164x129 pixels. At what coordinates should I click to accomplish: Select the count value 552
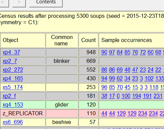tap(91, 70)
